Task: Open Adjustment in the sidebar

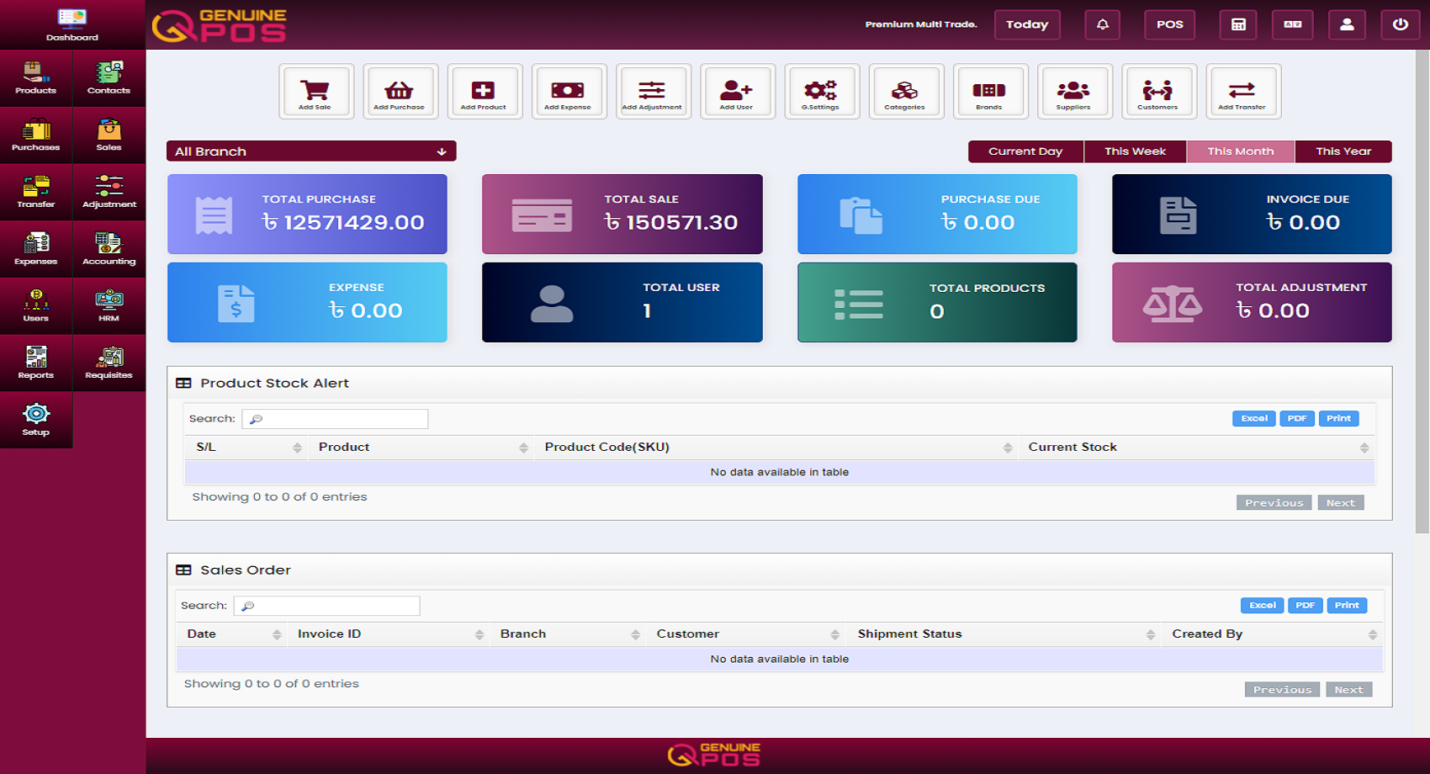Action: pyautogui.click(x=109, y=193)
